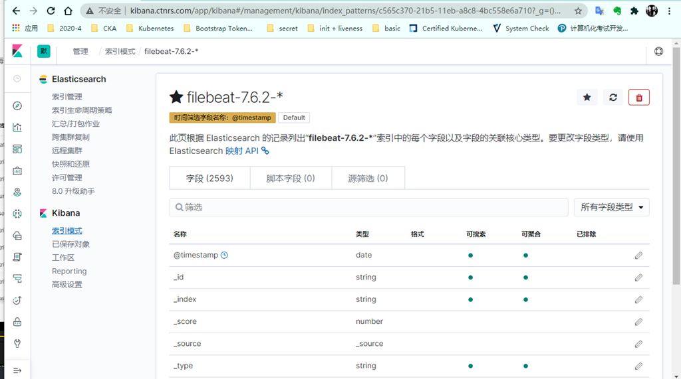
Task: Open Logs from the sidebar icon
Action: [17, 257]
